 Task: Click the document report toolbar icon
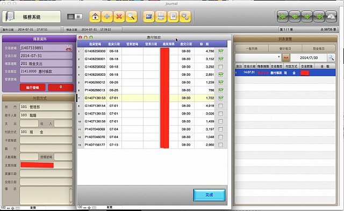[173, 17]
